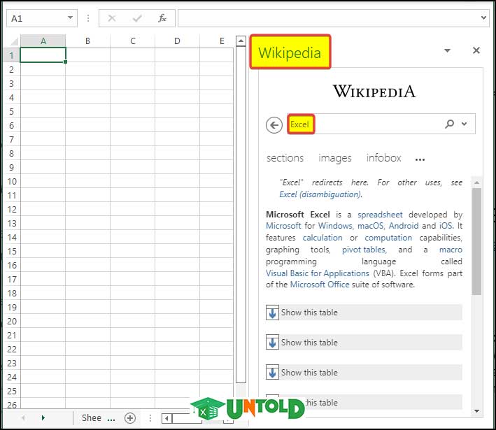The height and width of the screenshot is (430, 496).
Task: Select row 1 header
Action: (12, 55)
